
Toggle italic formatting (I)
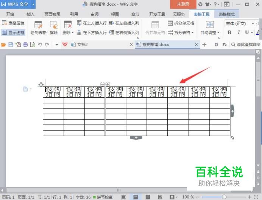click(x=239, y=32)
